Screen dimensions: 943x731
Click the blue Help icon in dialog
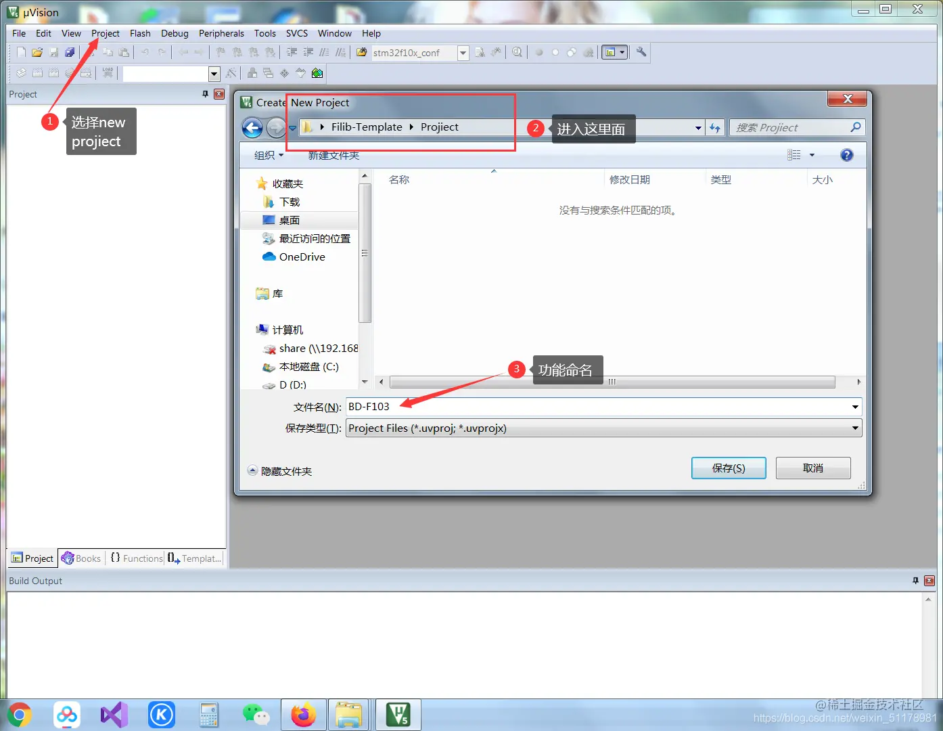846,155
